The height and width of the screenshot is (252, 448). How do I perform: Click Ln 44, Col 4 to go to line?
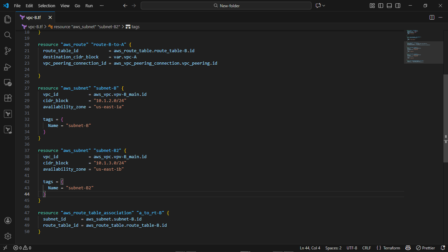coord(310,248)
